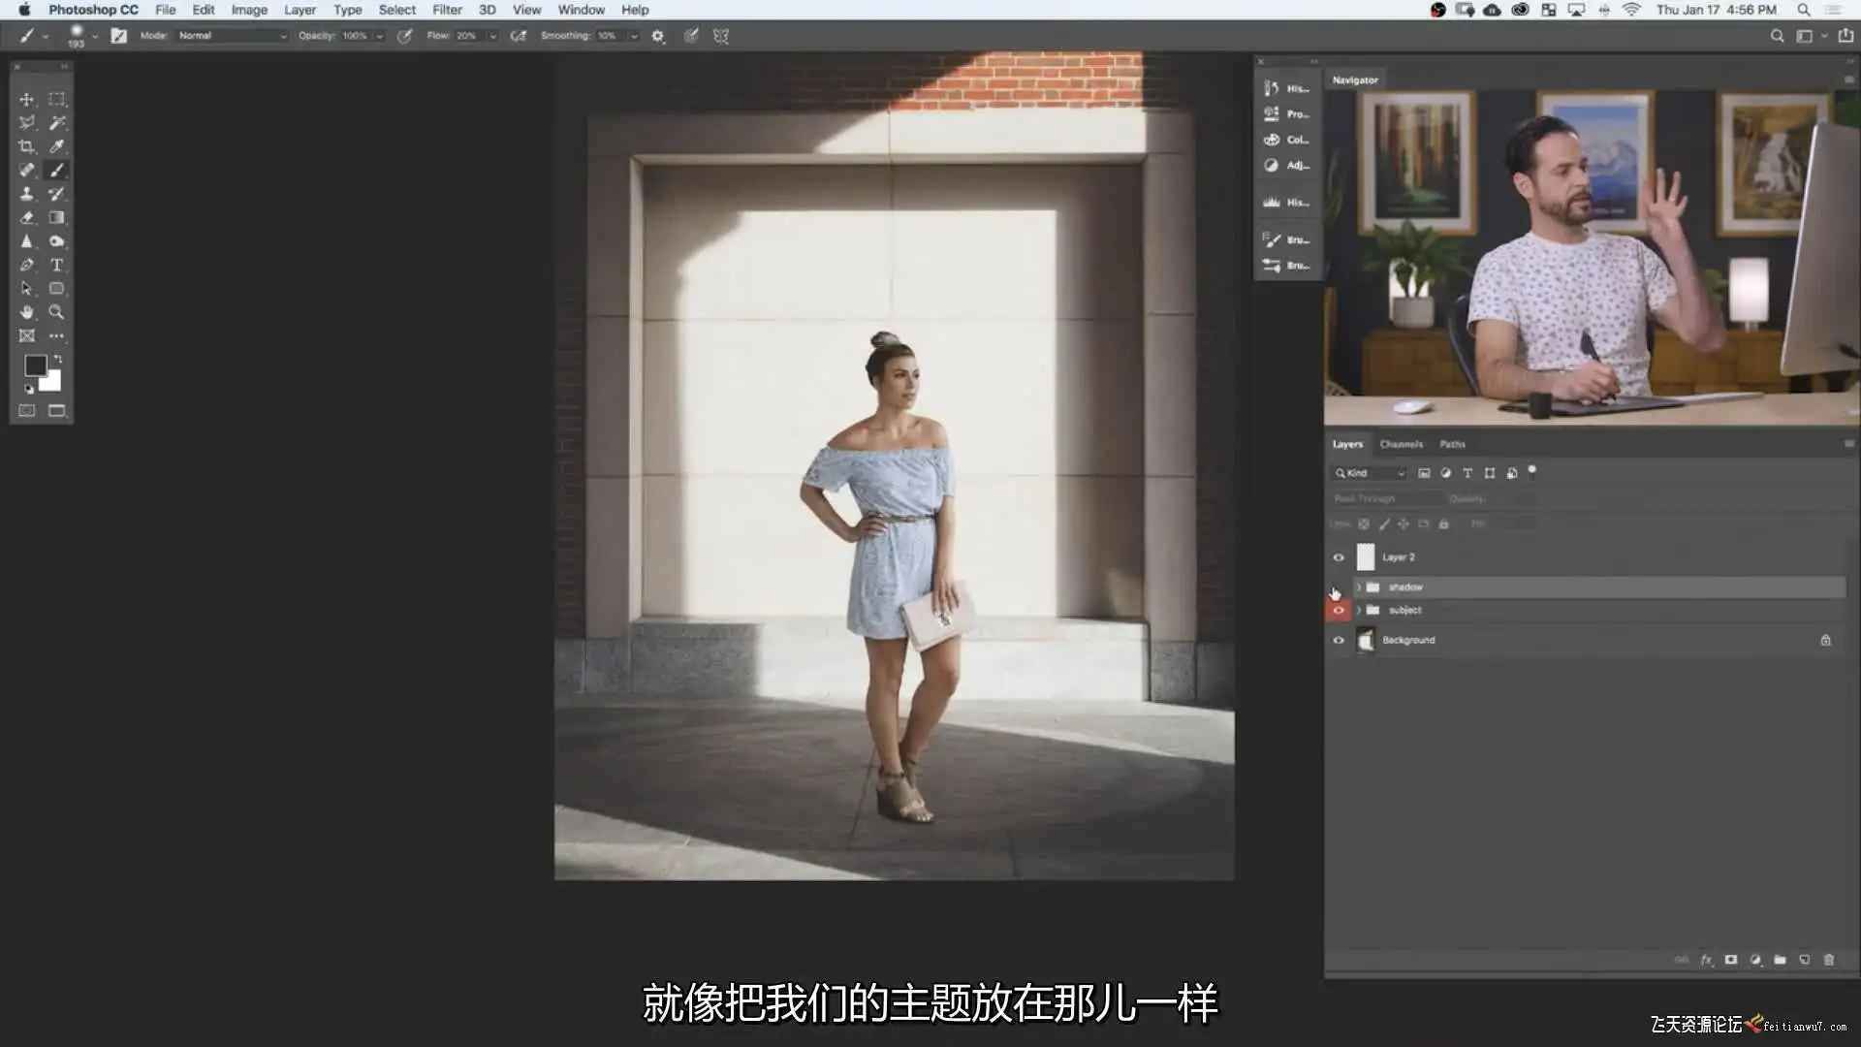Switch to the Channels tab
Screen dimensions: 1861x1047
point(1401,444)
